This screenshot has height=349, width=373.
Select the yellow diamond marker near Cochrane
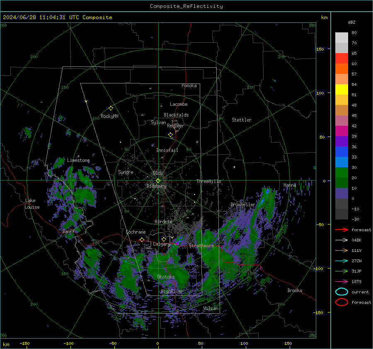tap(142, 239)
